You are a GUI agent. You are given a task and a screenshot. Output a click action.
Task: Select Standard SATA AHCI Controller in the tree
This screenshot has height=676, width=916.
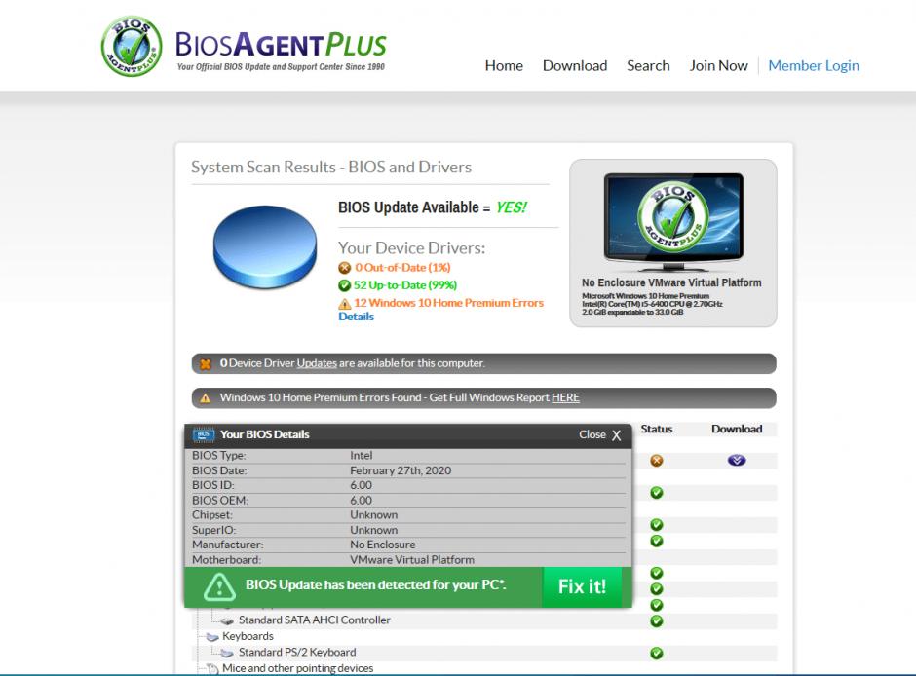315,620
